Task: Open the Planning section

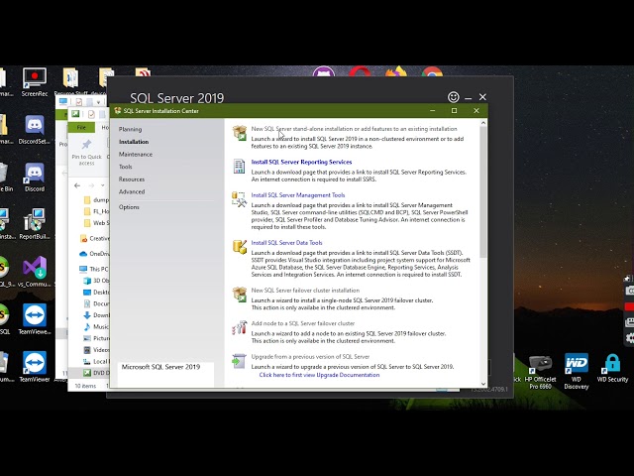Action: pos(130,129)
